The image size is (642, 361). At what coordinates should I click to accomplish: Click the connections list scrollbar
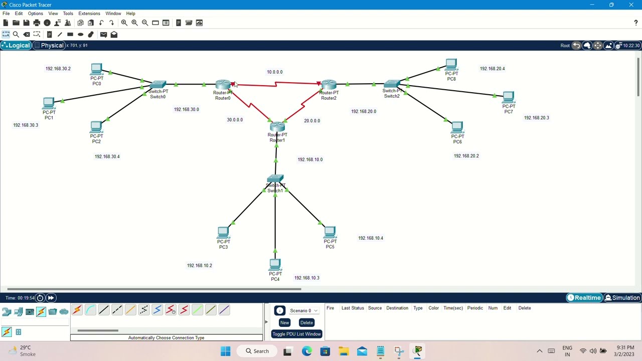pyautogui.click(x=98, y=330)
